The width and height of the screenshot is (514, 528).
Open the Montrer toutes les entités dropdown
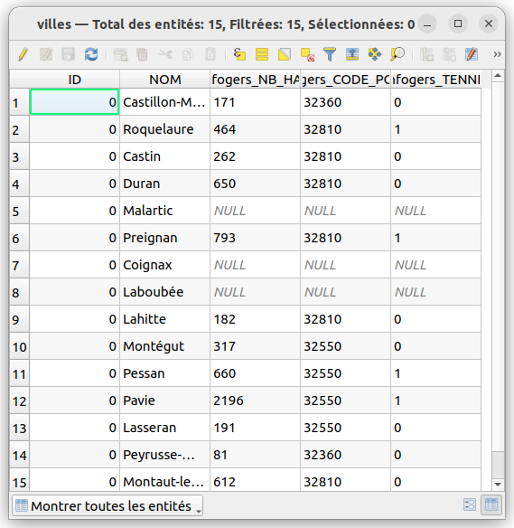[x=107, y=505]
